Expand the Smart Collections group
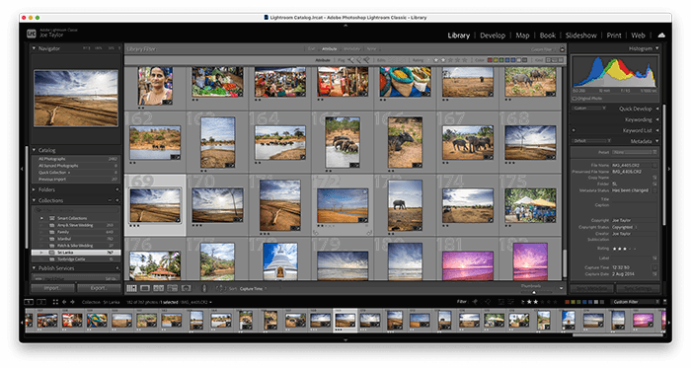The width and height of the screenshot is (691, 368). coord(41,218)
